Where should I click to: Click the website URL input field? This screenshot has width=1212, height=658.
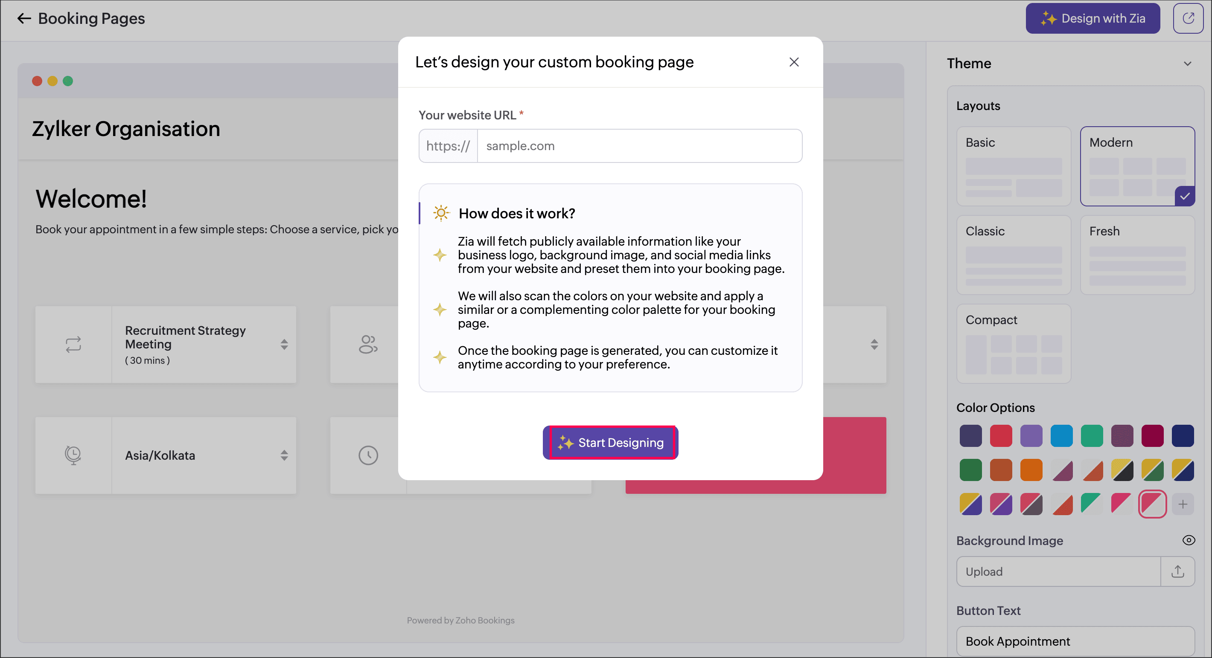pyautogui.click(x=639, y=146)
